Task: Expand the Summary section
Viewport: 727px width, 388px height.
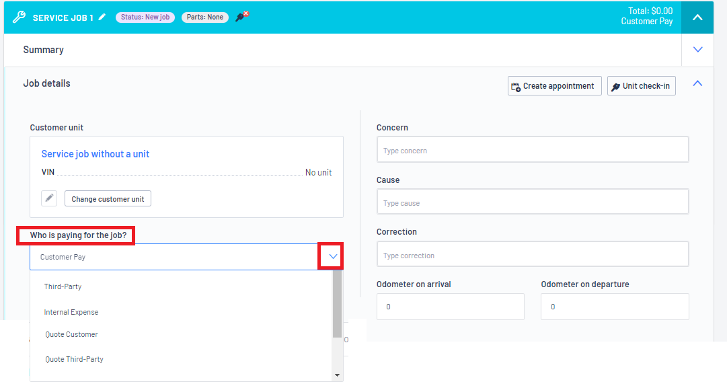Action: coord(697,50)
